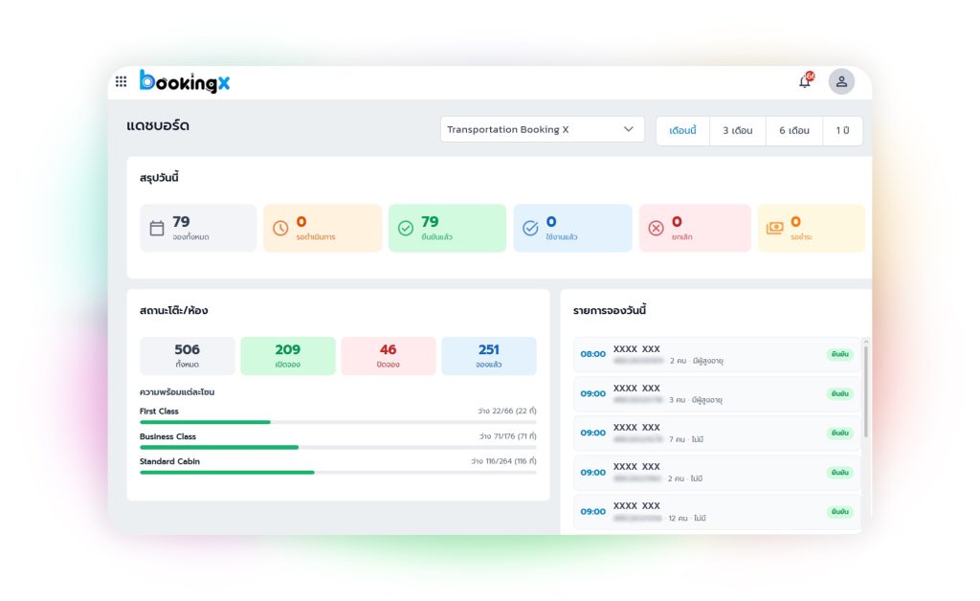Click the money awaiting payment icon
The image size is (980, 601).
[774, 229]
